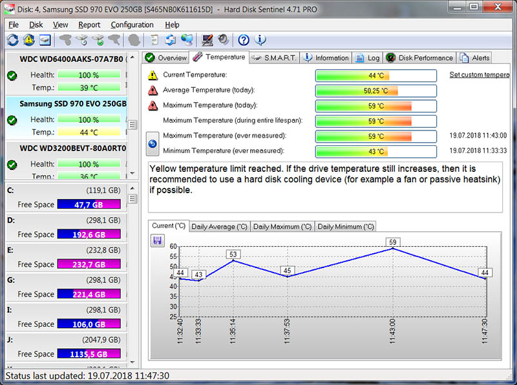This screenshot has height=385, width=517.
Task: Click the partition list scrollbar thumb
Action: pos(132,199)
